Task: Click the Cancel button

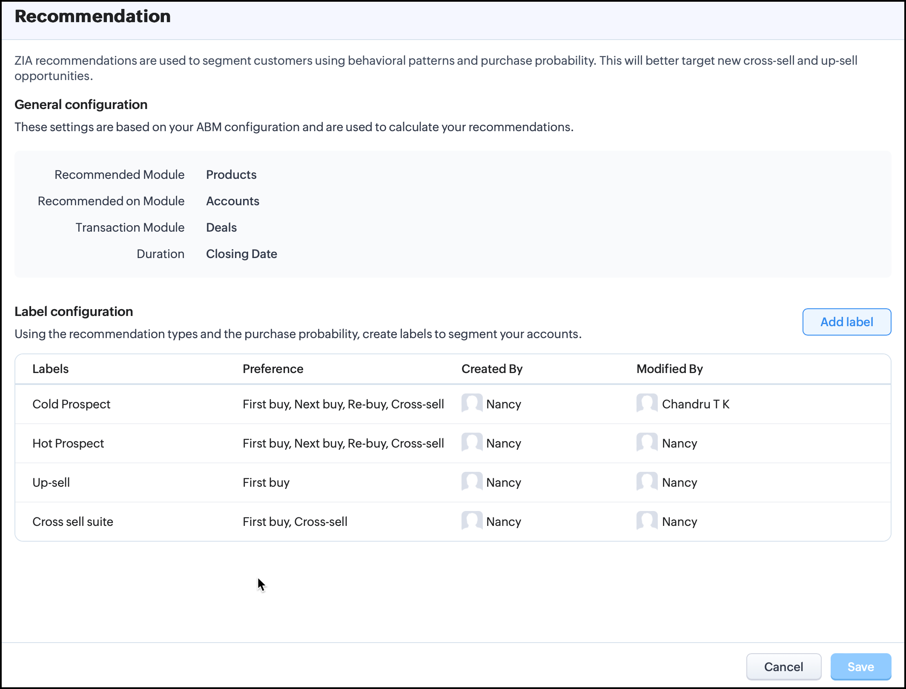Action: coord(783,666)
